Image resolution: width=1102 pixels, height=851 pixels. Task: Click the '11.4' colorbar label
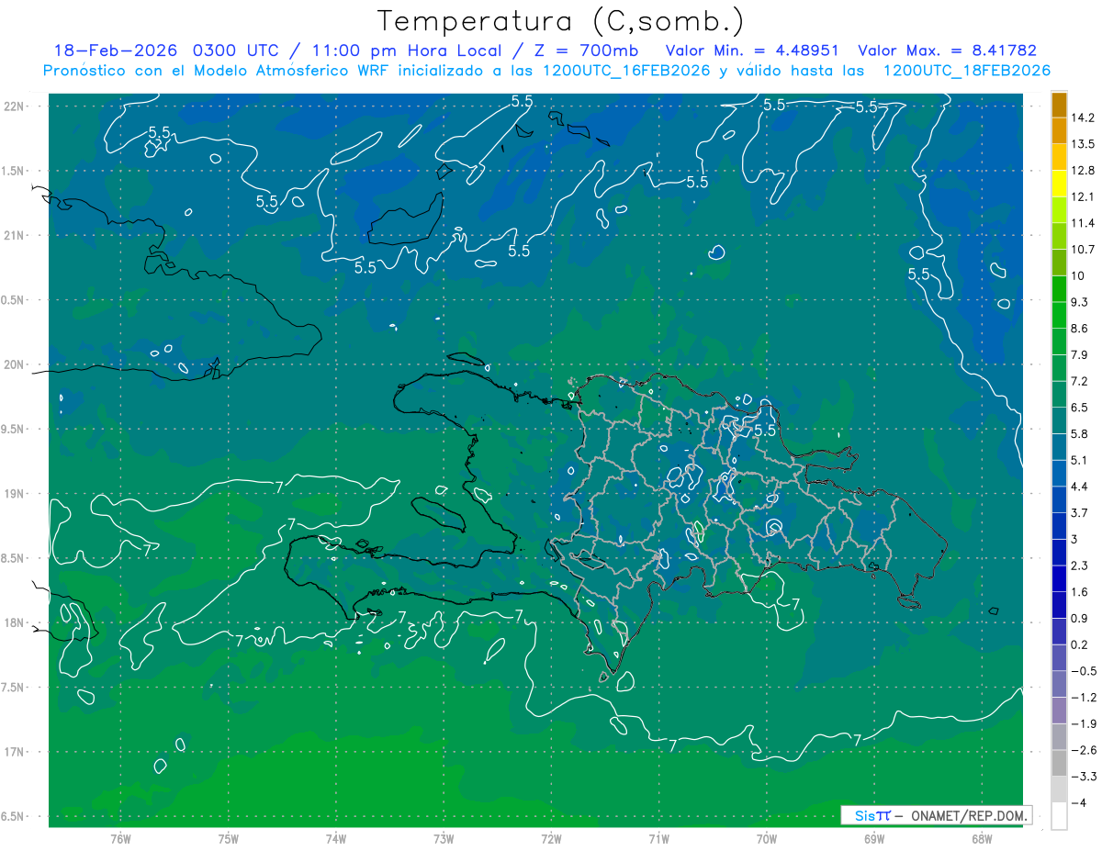[1083, 223]
